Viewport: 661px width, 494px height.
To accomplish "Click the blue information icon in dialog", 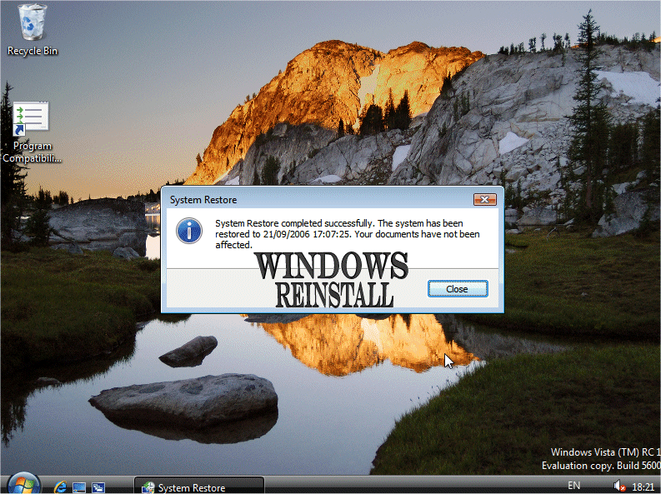I will coord(190,230).
